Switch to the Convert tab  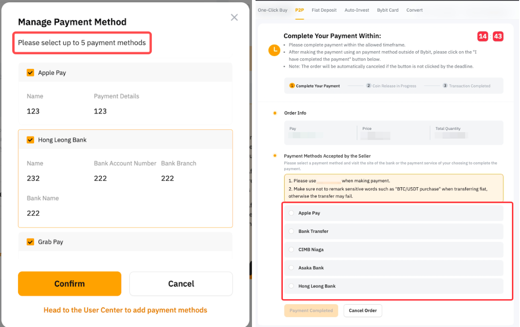pos(414,10)
